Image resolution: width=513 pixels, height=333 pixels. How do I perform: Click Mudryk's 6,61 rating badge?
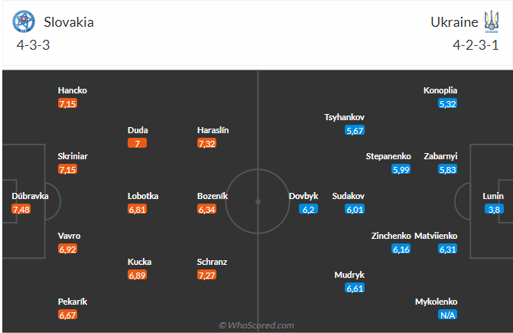pyautogui.click(x=355, y=288)
